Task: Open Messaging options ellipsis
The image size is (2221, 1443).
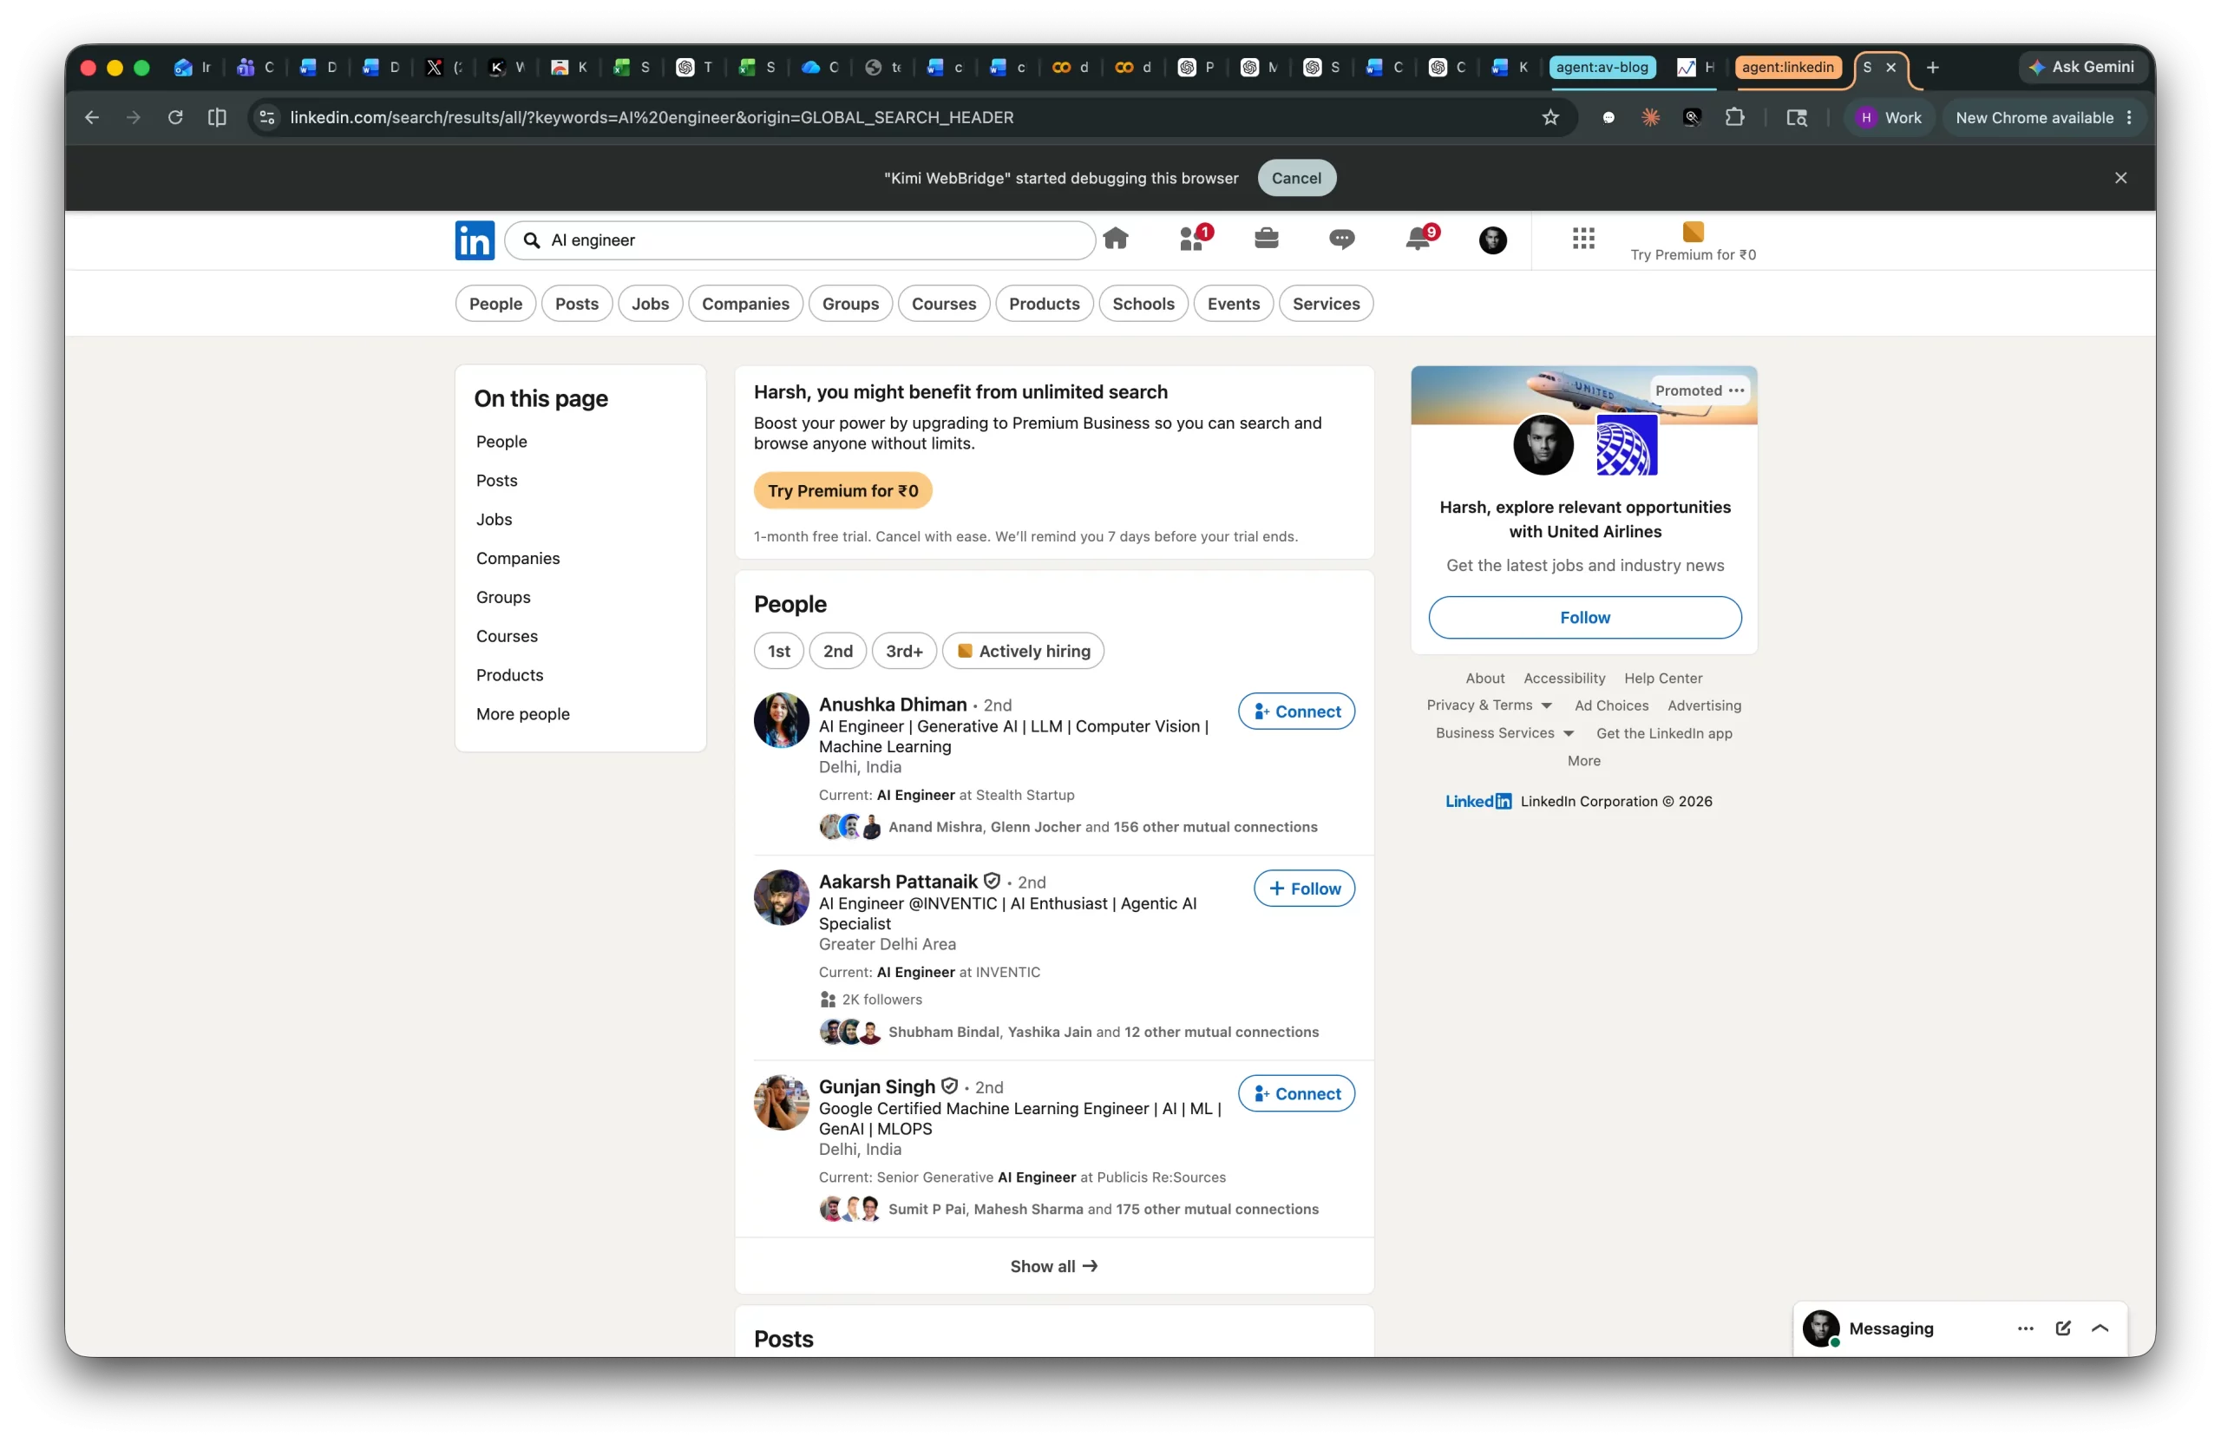Action: [2025, 1328]
